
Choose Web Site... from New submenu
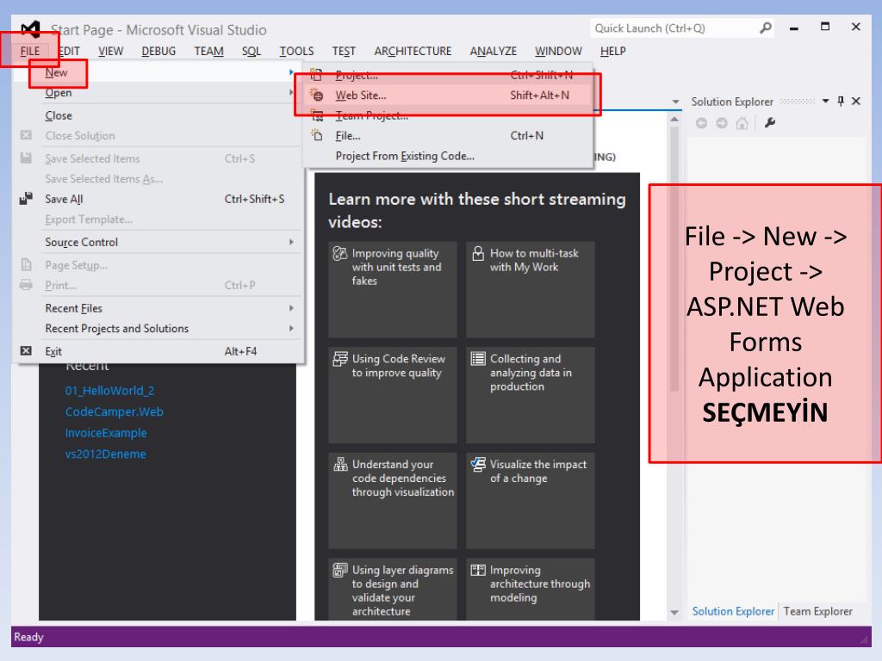(x=448, y=95)
